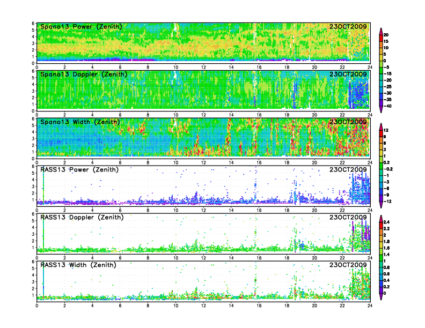Click the "RASS13 Width (Zenith)" panel title

[x=78, y=265]
